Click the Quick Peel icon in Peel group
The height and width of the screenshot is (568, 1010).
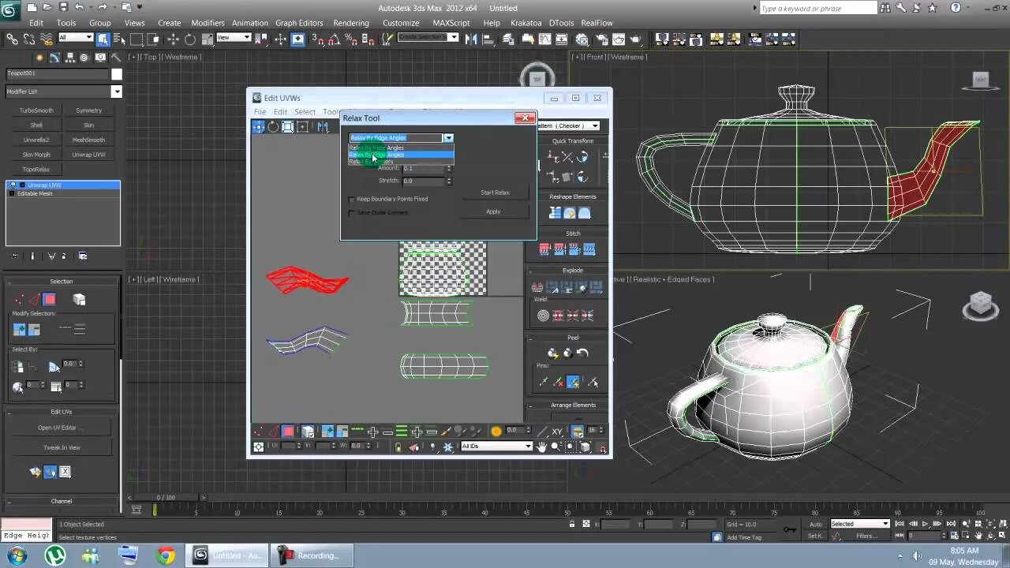pyautogui.click(x=552, y=353)
